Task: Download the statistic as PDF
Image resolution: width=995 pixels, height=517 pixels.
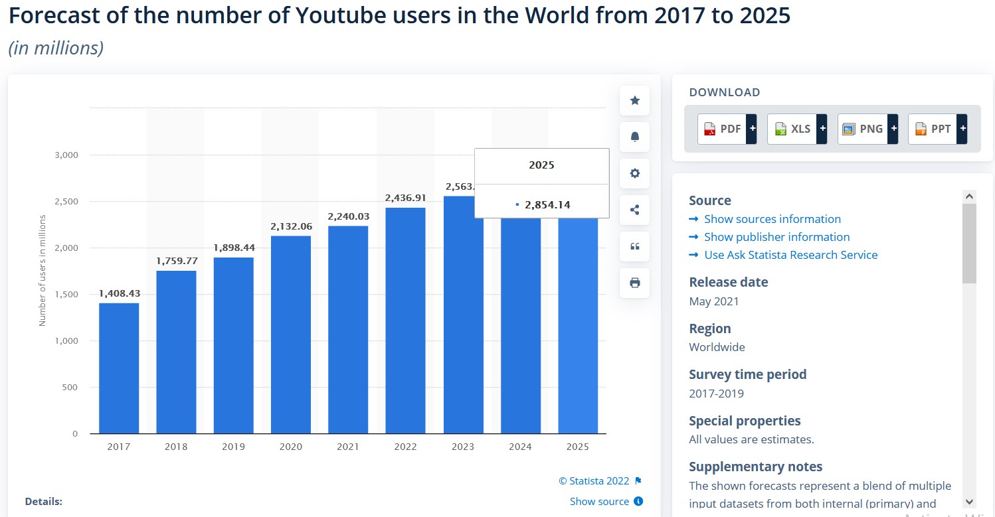Action: (727, 129)
